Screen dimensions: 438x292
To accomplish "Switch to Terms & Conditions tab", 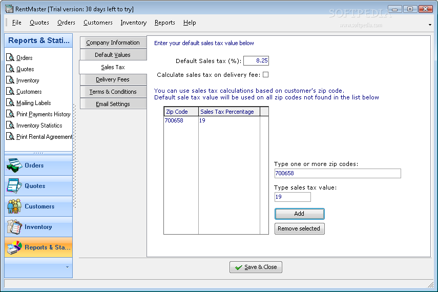I will coord(113,92).
